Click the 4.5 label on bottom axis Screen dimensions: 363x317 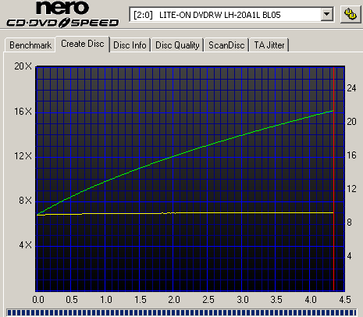[x=345, y=300]
